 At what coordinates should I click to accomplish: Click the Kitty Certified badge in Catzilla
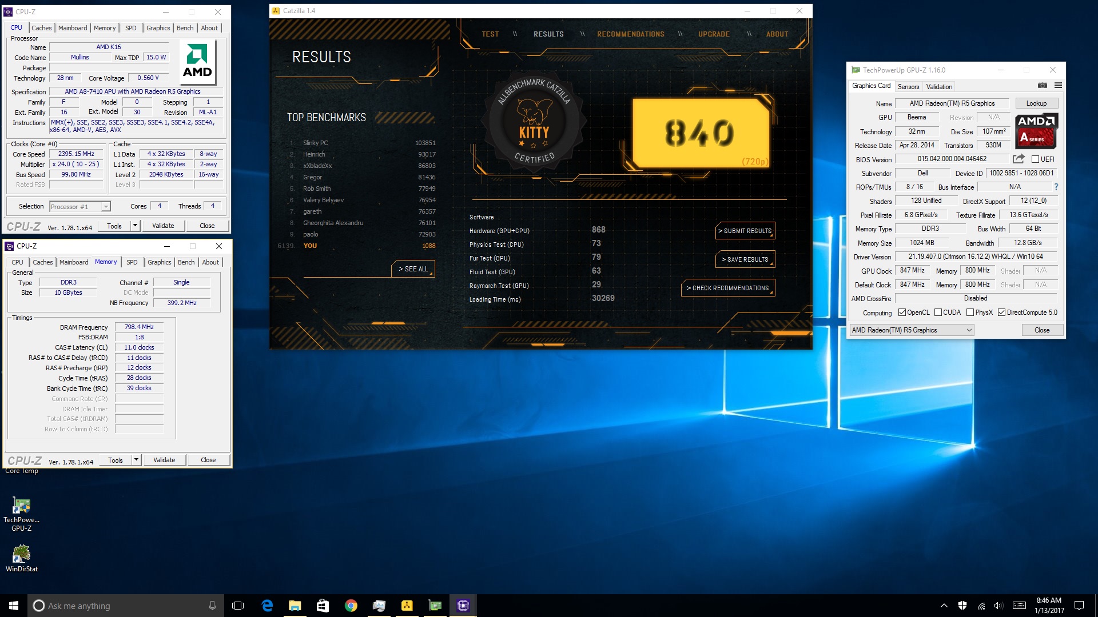tap(534, 122)
